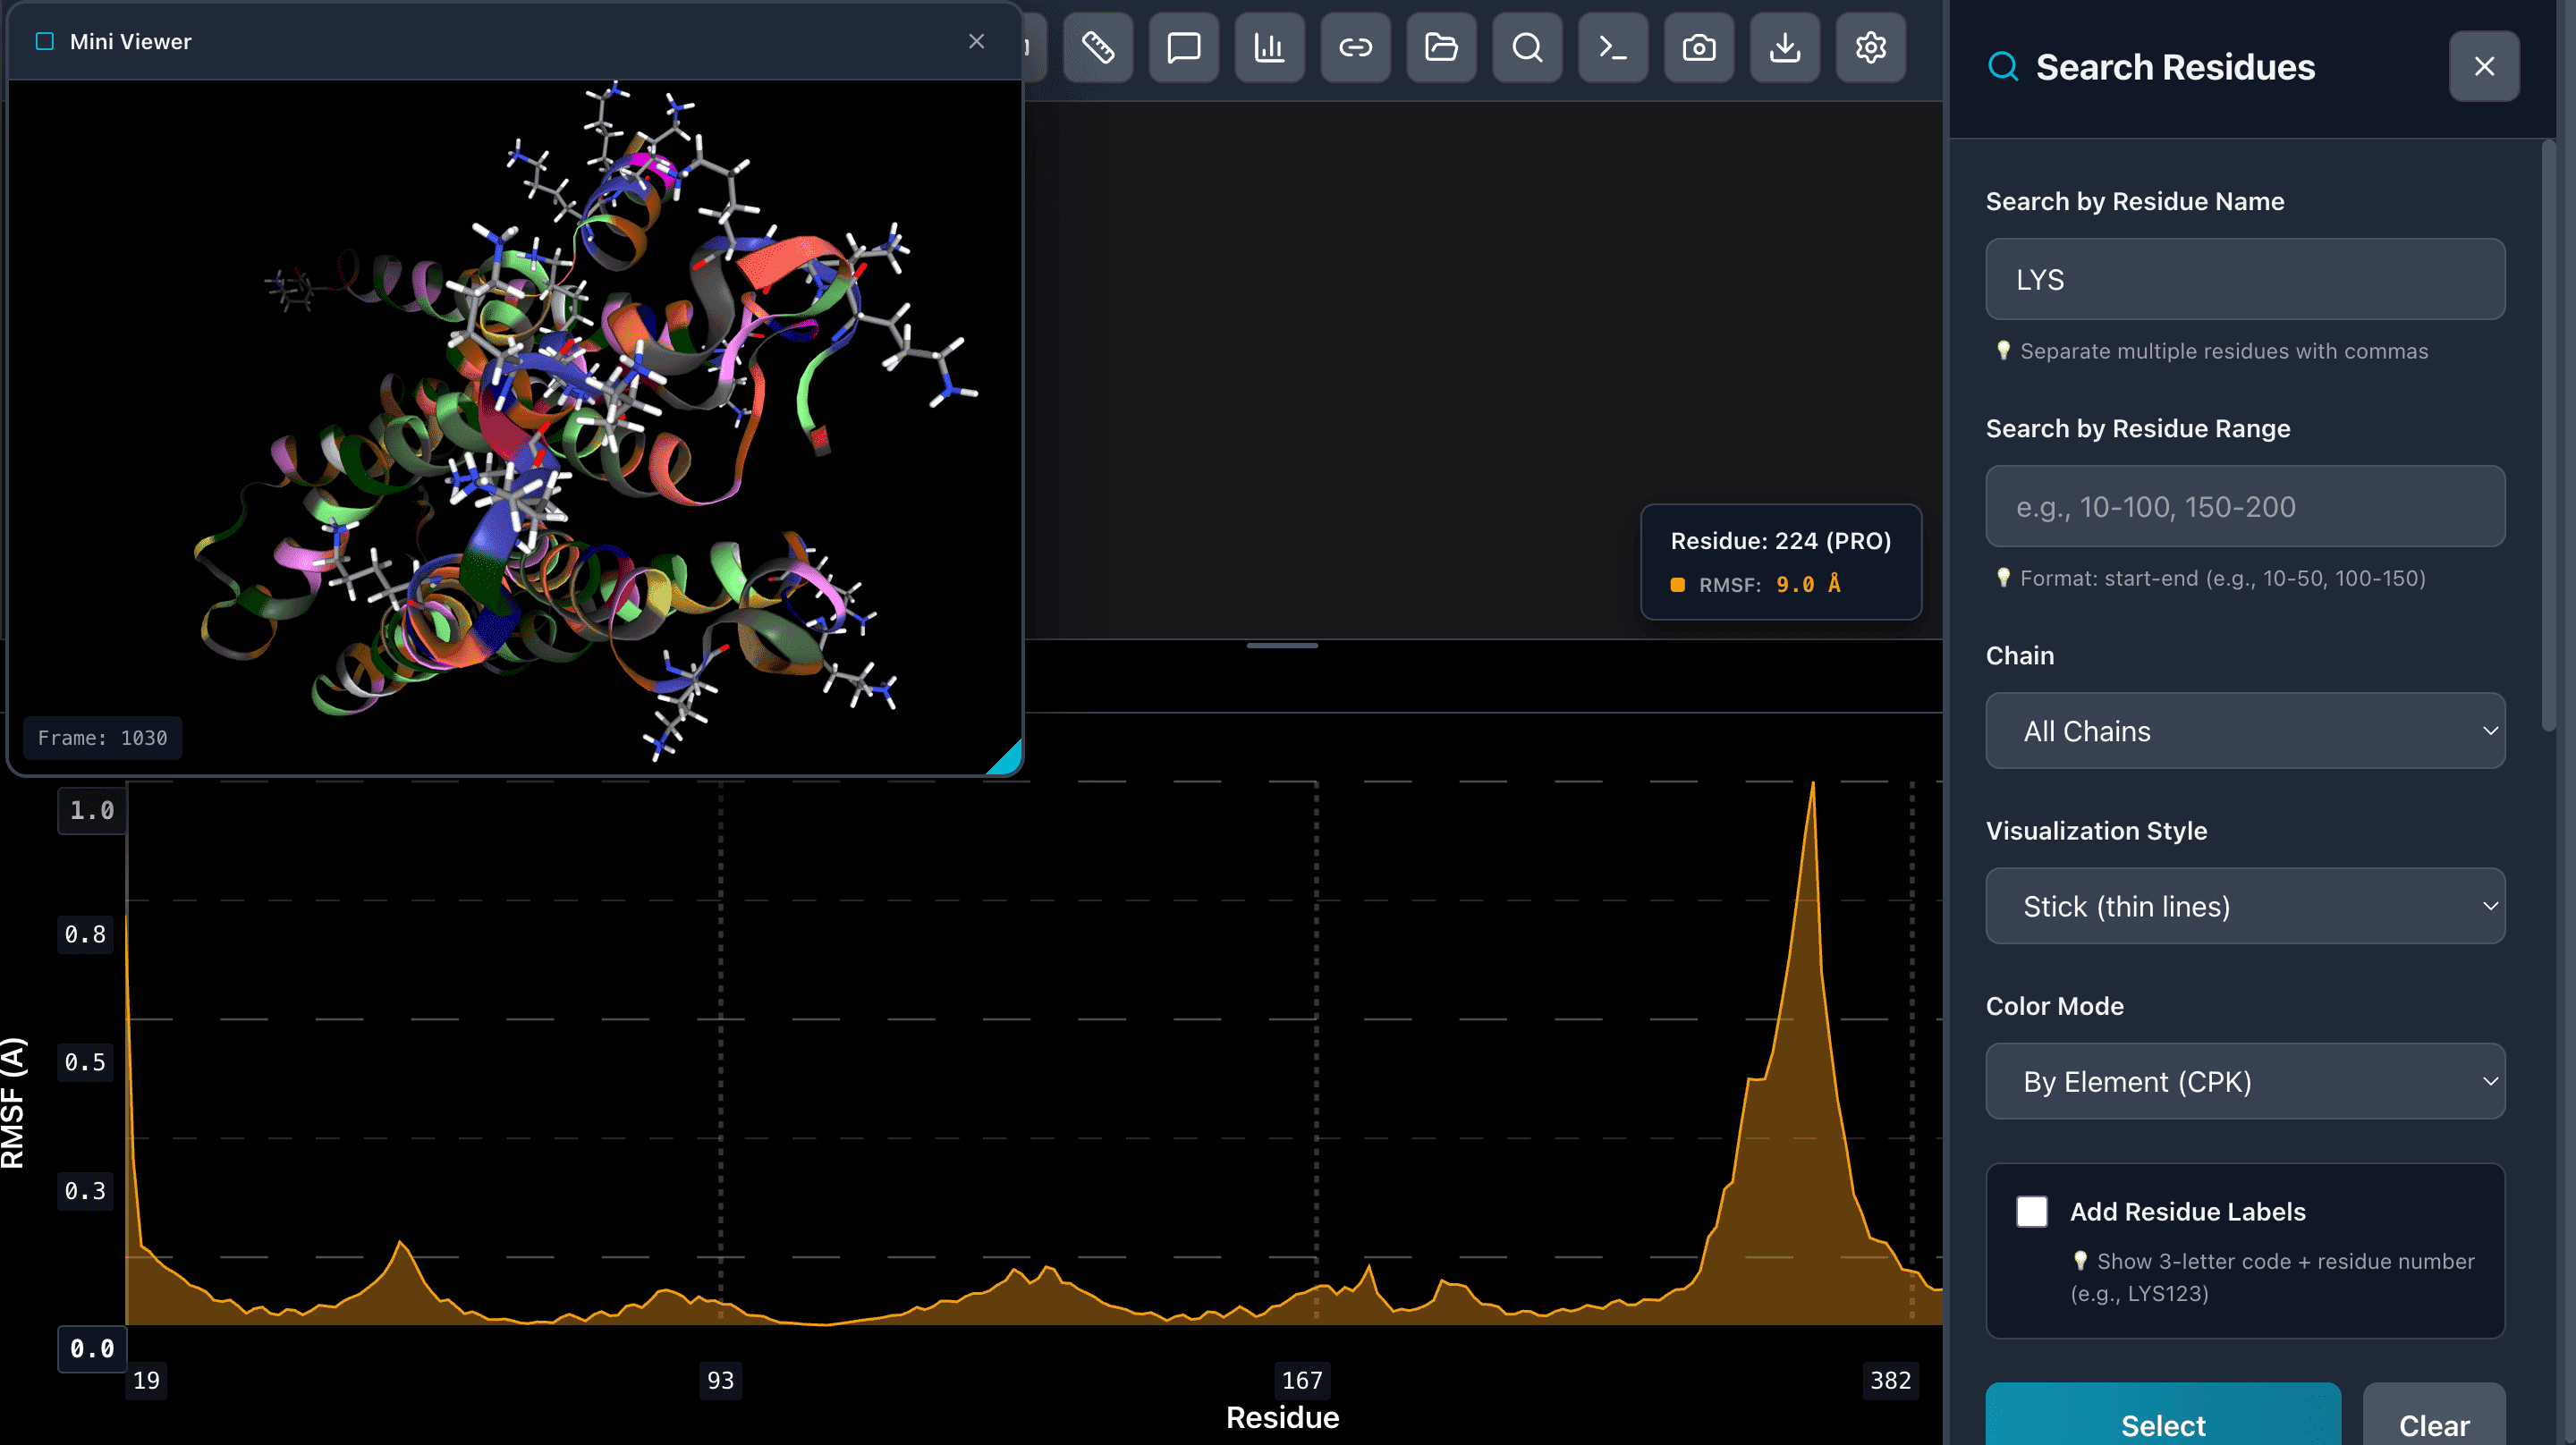Expand the Chain dropdown showing All Chains
The height and width of the screenshot is (1445, 2576).
click(x=2244, y=731)
